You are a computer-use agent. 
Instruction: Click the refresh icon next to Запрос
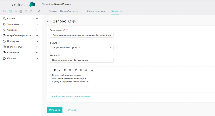pyautogui.click(x=70, y=21)
